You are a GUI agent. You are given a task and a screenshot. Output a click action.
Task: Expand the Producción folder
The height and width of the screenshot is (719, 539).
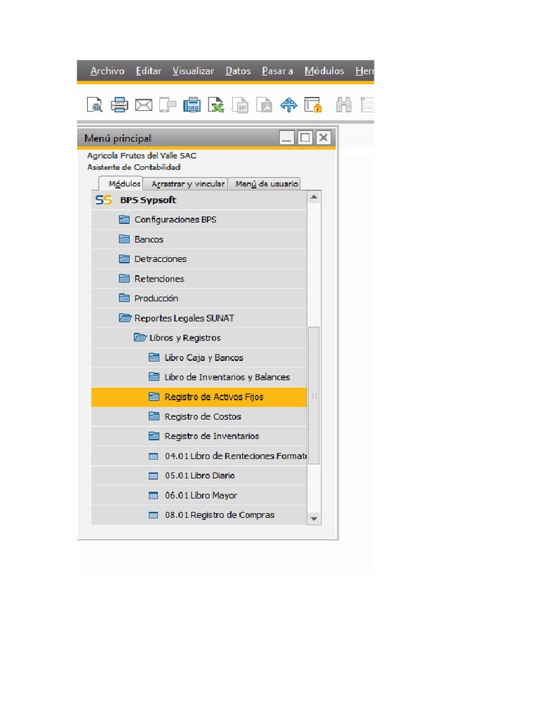click(199, 298)
